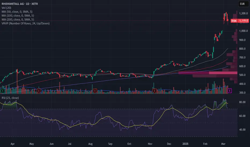
Task: Click the Apr label on time axis
Action: point(13,144)
